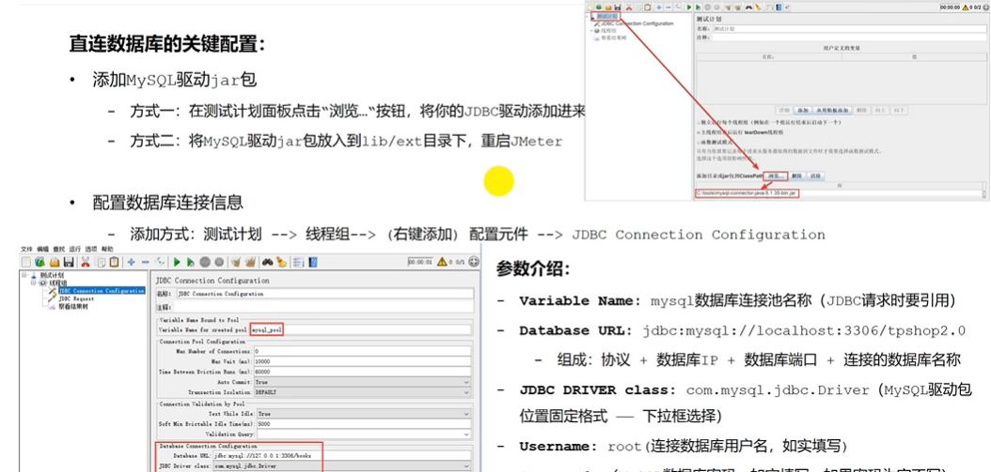Click Clear broom icon in JDBC config JMeter toolbar

[x=235, y=263]
